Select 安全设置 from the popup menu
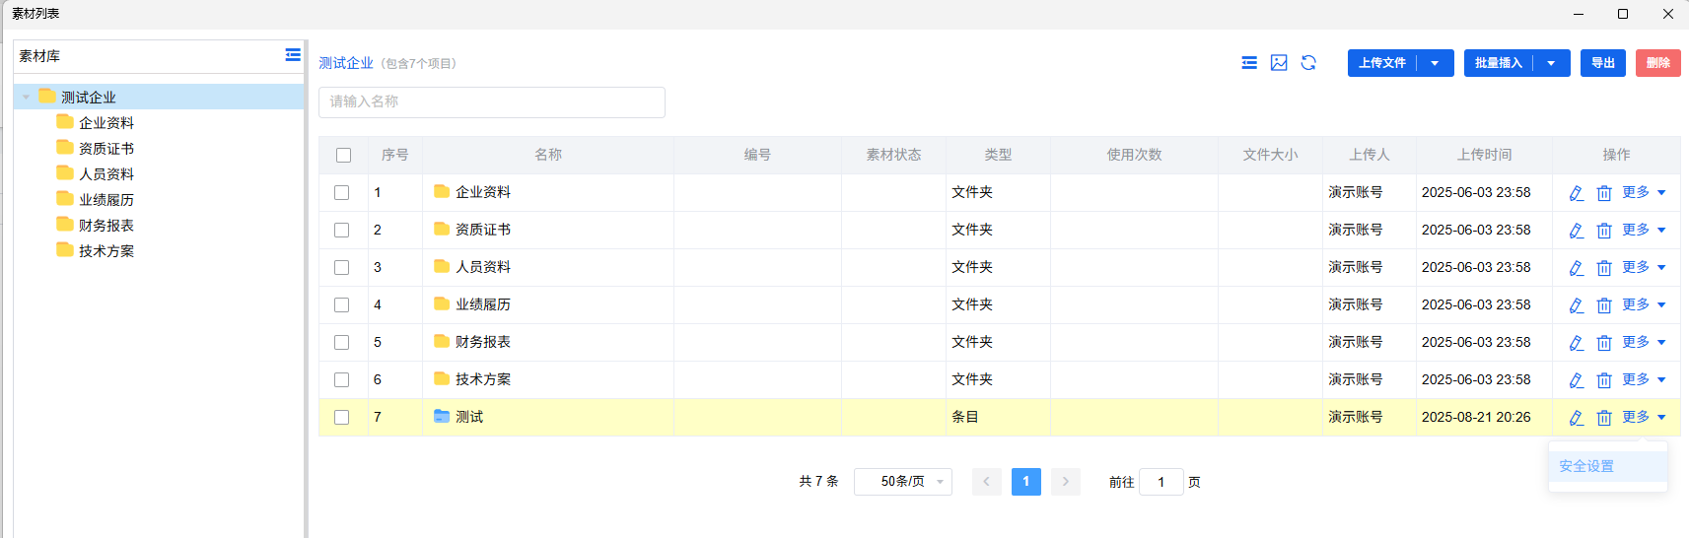Screen dimensions: 1689x538 [1586, 466]
